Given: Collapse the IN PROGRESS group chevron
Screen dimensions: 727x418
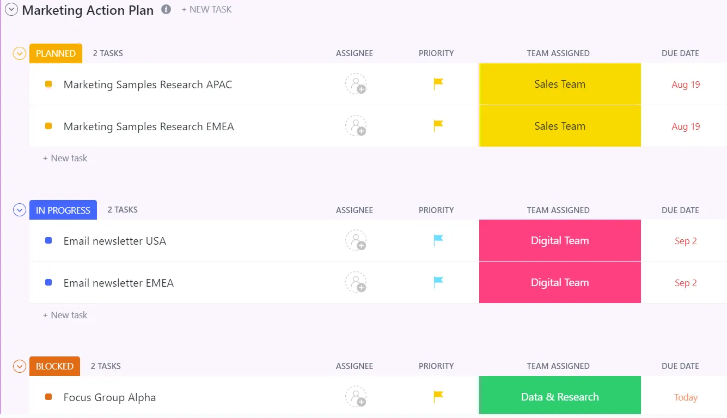Looking at the screenshot, I should pyautogui.click(x=20, y=210).
